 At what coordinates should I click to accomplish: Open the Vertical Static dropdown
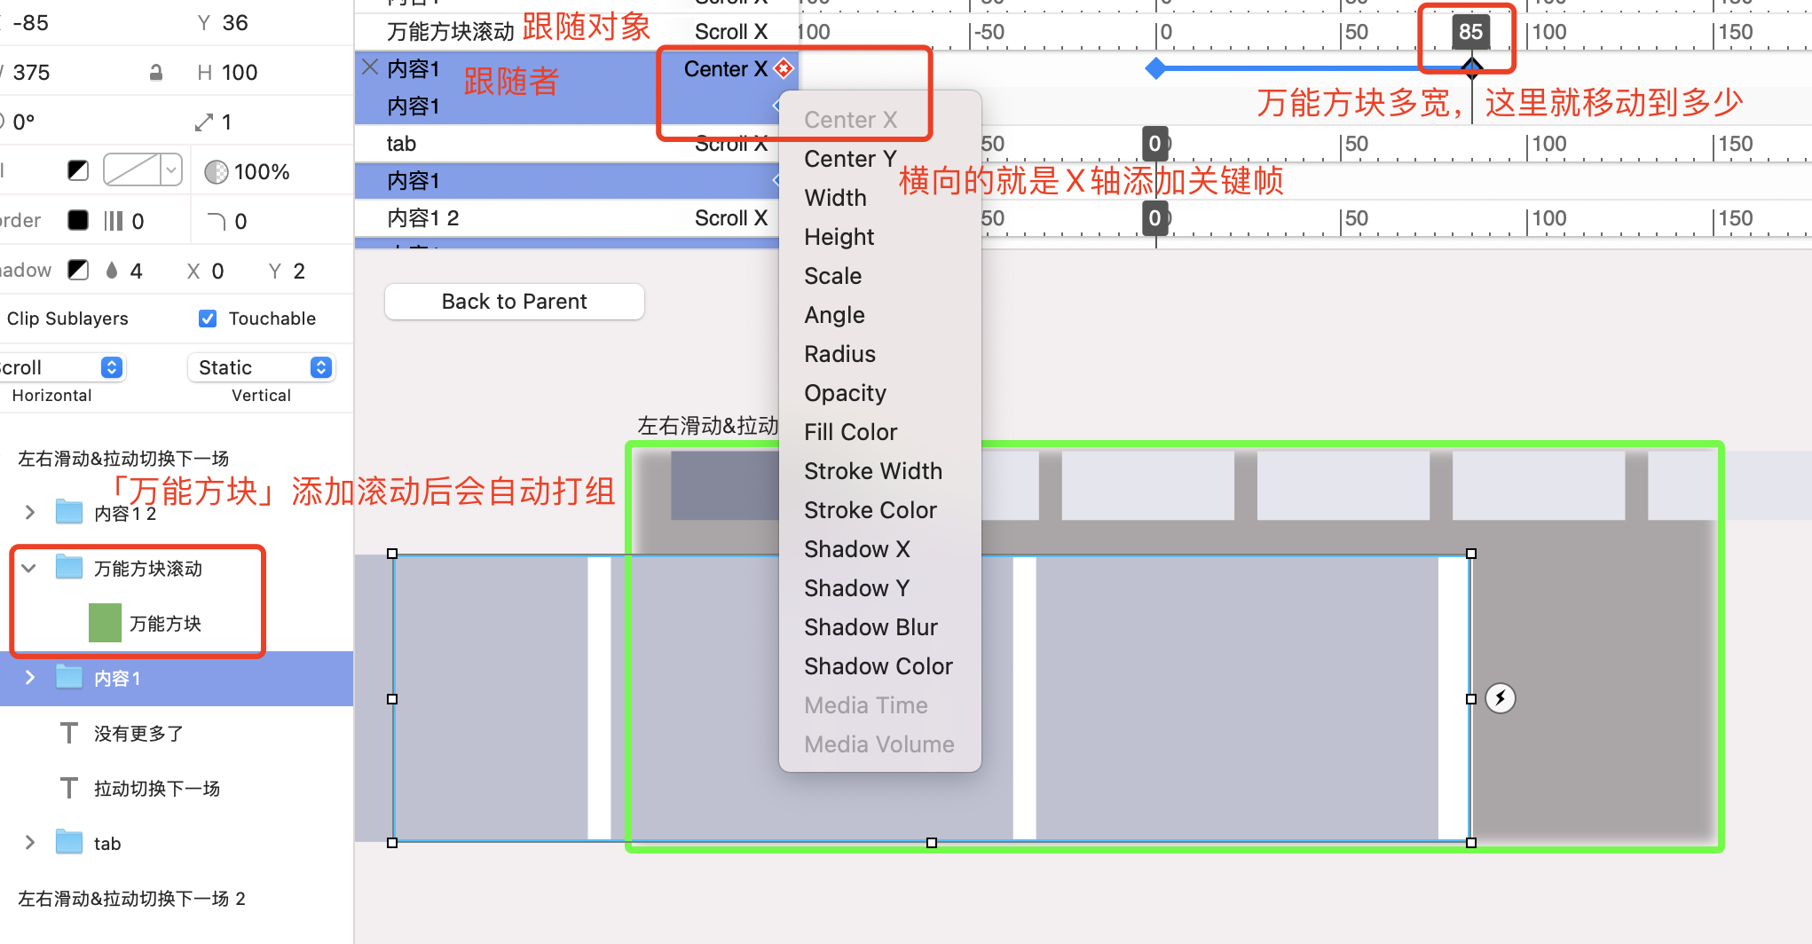[x=261, y=367]
